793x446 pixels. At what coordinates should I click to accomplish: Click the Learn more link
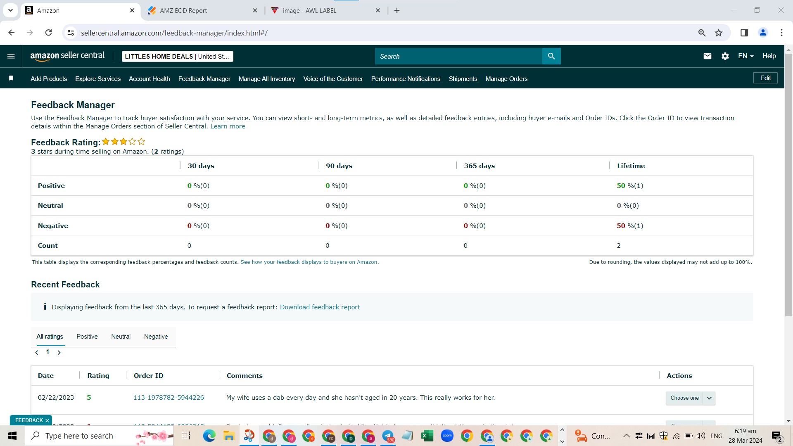click(228, 126)
